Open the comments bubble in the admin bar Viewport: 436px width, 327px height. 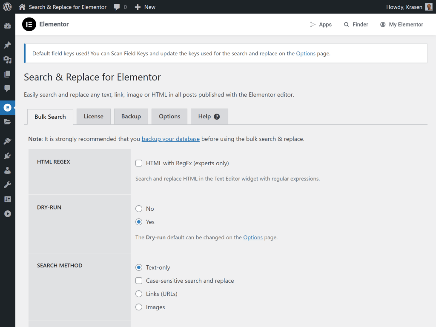click(x=117, y=7)
